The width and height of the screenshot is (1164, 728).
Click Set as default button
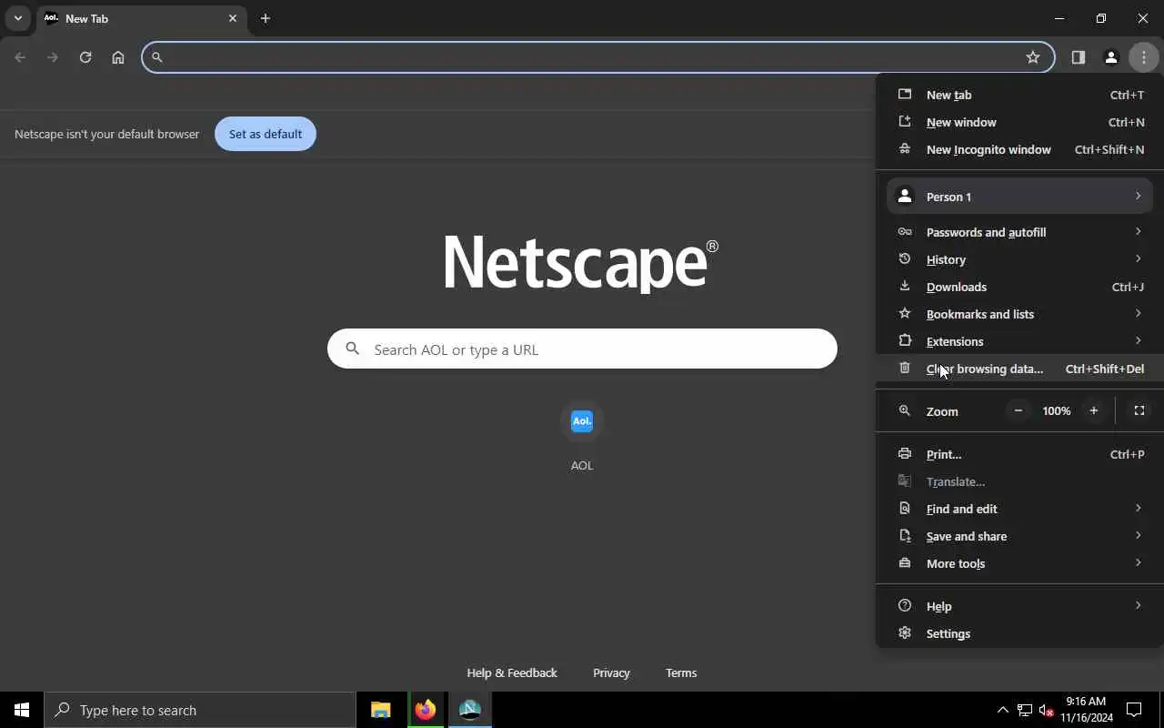[x=266, y=134]
